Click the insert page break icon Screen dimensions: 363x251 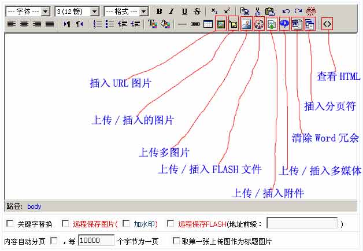pos(309,24)
